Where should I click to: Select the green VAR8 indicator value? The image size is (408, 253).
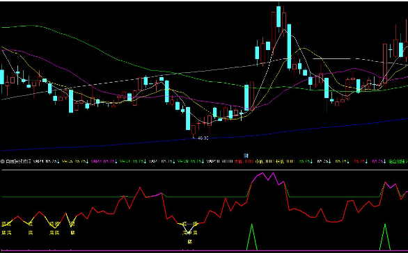point(196,161)
